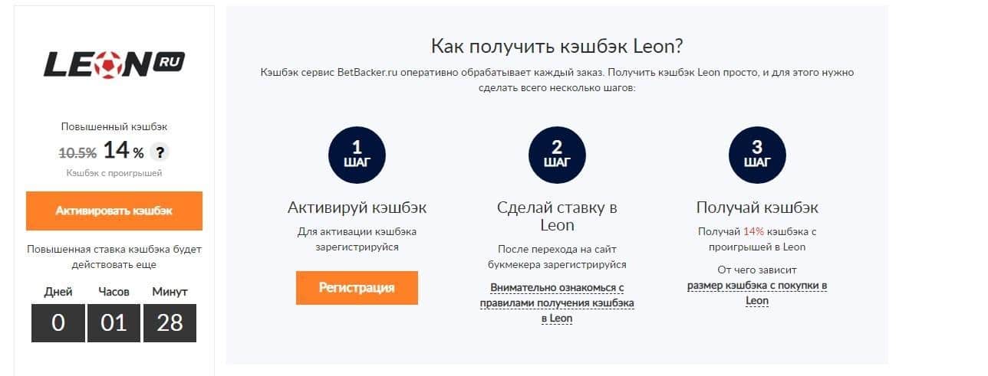Image resolution: width=988 pixels, height=376 pixels.
Task: Click the Leon.ru logo
Action: click(x=114, y=64)
